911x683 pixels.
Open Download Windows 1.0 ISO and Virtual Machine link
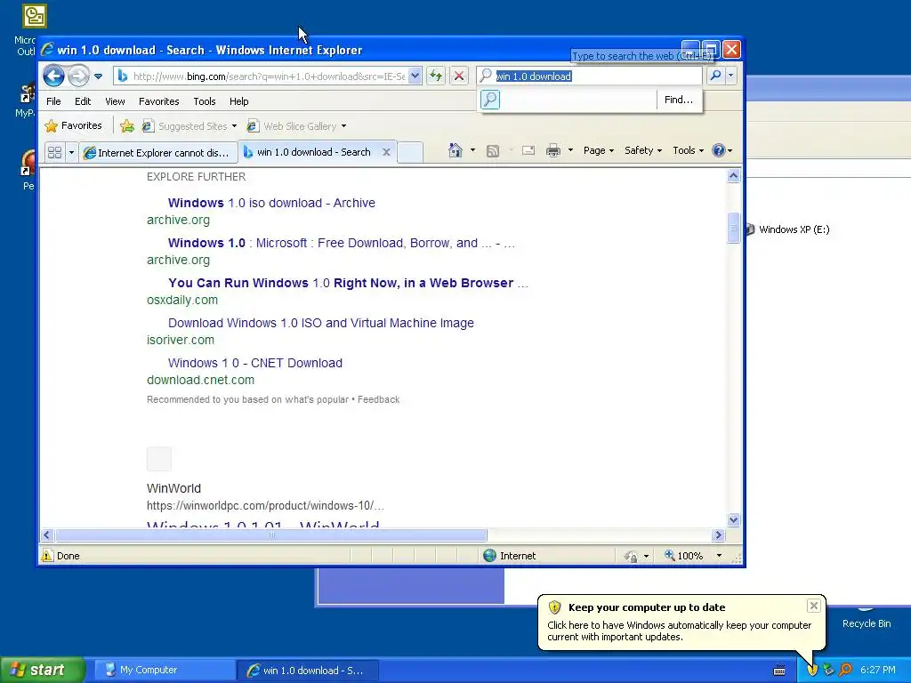coord(320,323)
